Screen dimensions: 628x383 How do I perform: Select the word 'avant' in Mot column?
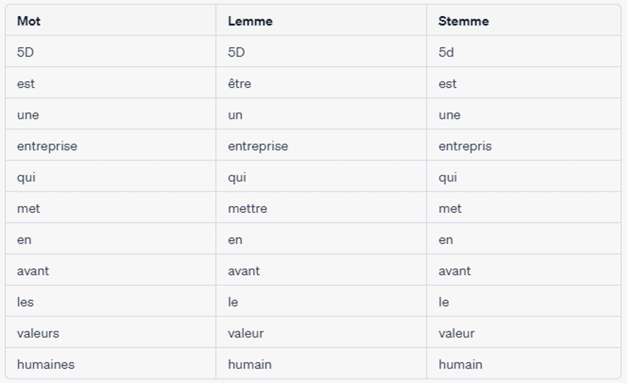[33, 271]
